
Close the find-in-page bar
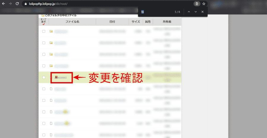pos(202,12)
